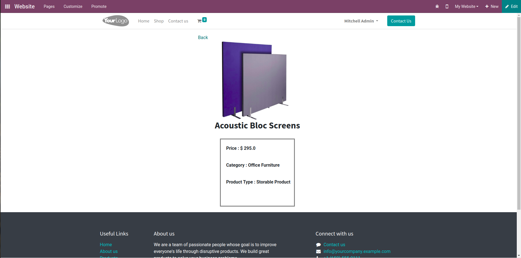Click the Back link

(203, 37)
